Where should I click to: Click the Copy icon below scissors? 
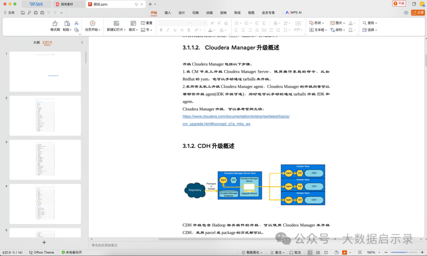(x=77, y=30)
